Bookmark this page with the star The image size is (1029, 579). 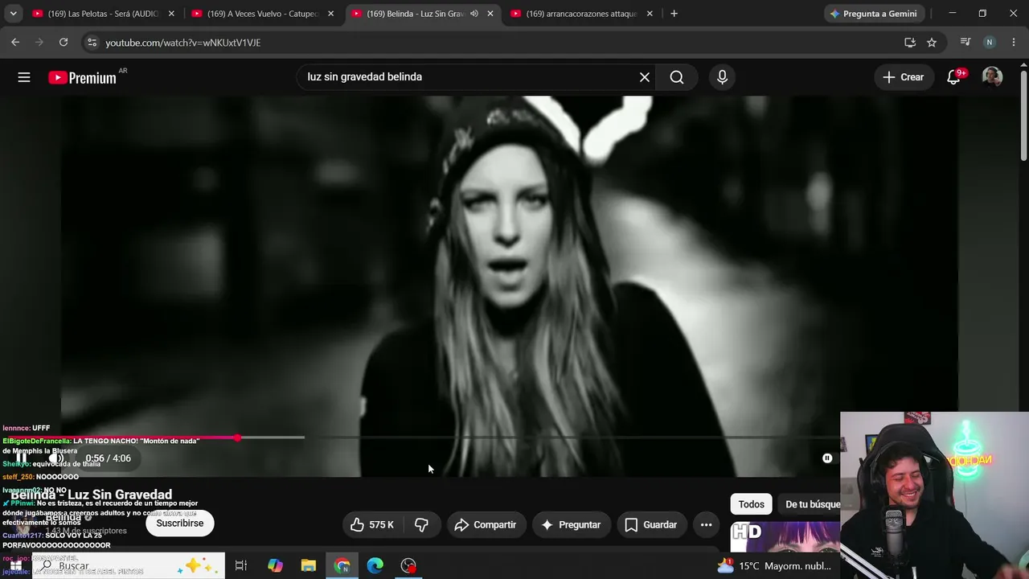pyautogui.click(x=932, y=43)
